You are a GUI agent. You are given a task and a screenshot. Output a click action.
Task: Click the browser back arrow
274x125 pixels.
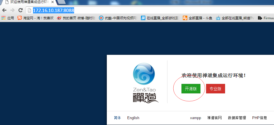tap(4, 10)
